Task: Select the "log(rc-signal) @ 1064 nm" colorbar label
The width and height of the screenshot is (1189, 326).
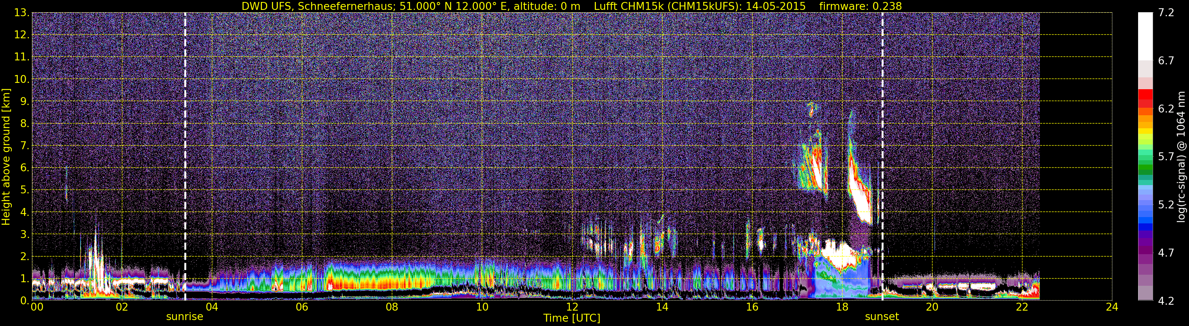Action: (1182, 157)
